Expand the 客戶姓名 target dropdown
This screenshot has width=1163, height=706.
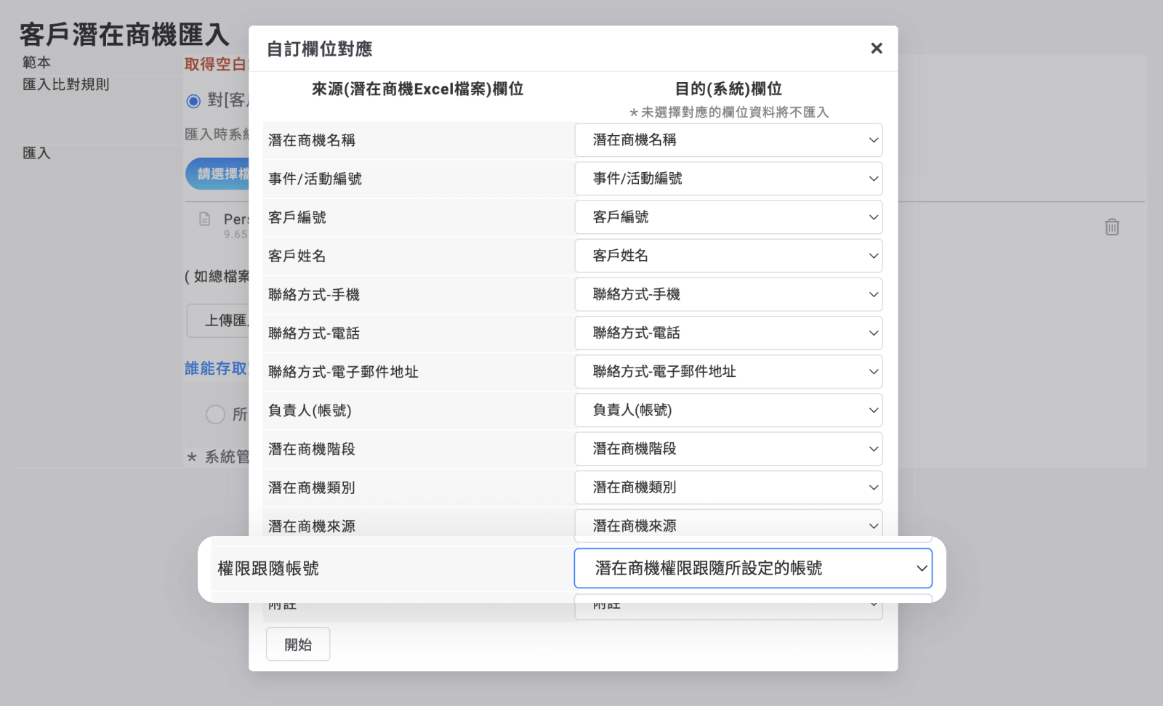point(728,256)
